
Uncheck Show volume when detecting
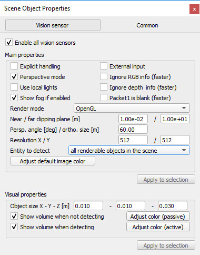(14, 227)
